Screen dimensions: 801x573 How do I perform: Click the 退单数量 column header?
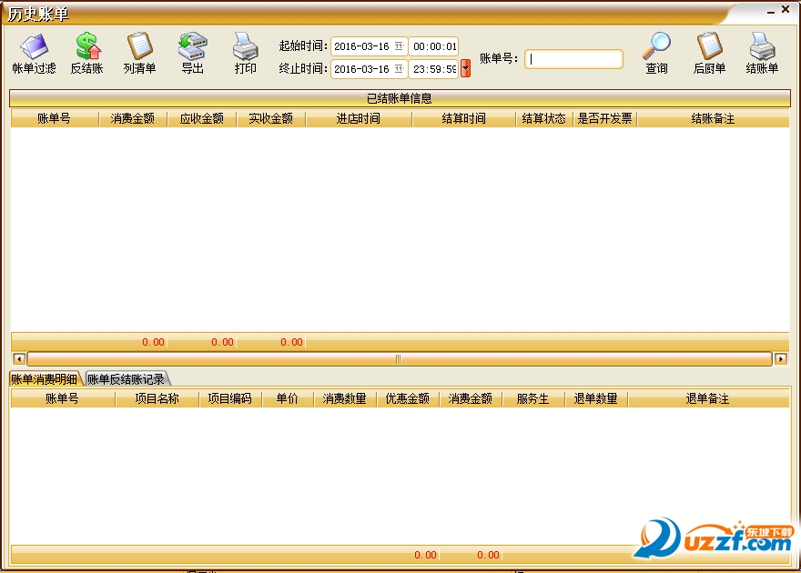point(595,398)
